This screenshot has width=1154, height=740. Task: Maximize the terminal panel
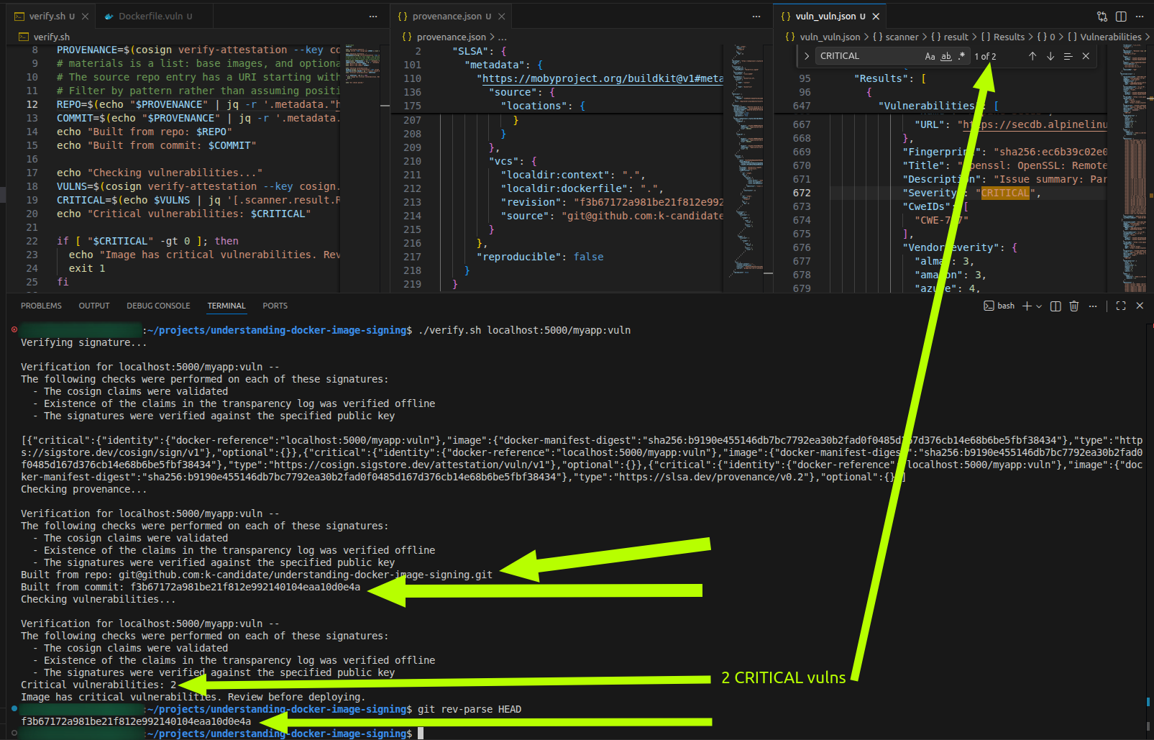(1120, 306)
